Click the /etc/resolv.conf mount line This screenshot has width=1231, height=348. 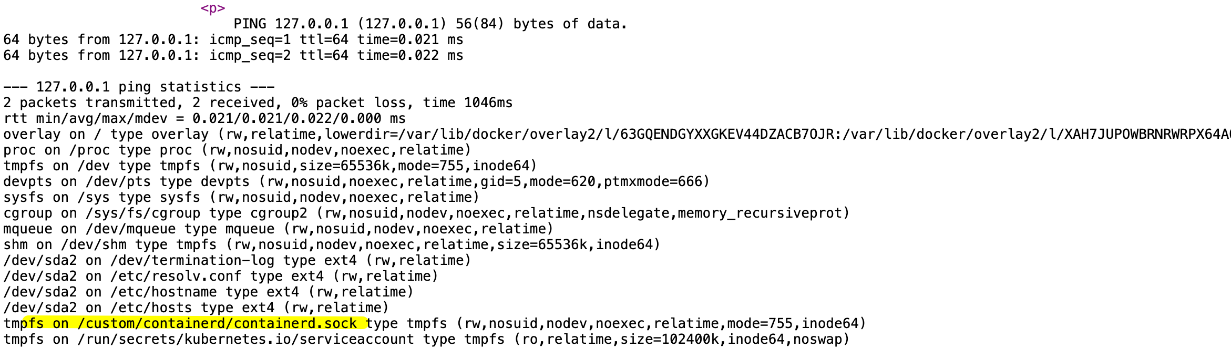221,277
